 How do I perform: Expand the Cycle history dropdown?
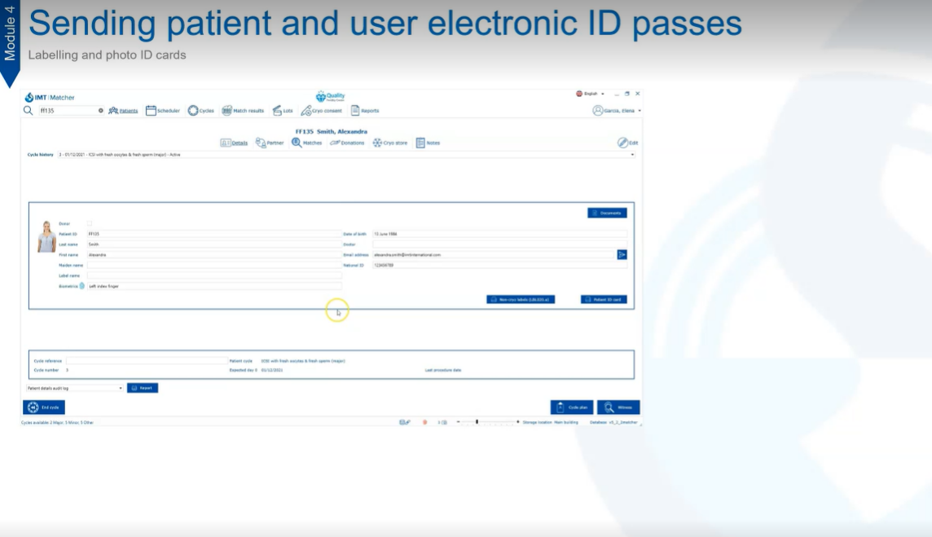coord(632,154)
